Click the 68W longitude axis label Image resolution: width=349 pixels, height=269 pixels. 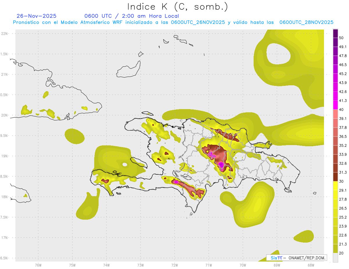pos(311,265)
